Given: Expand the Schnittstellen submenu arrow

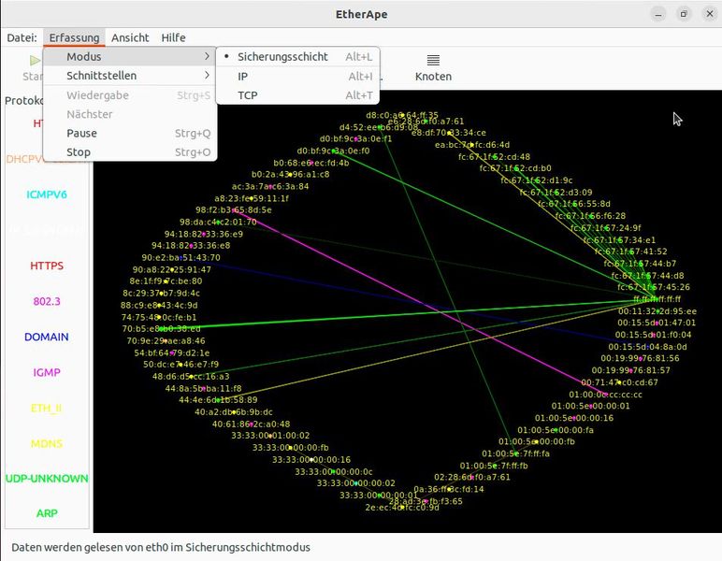Looking at the screenshot, I should tap(207, 75).
